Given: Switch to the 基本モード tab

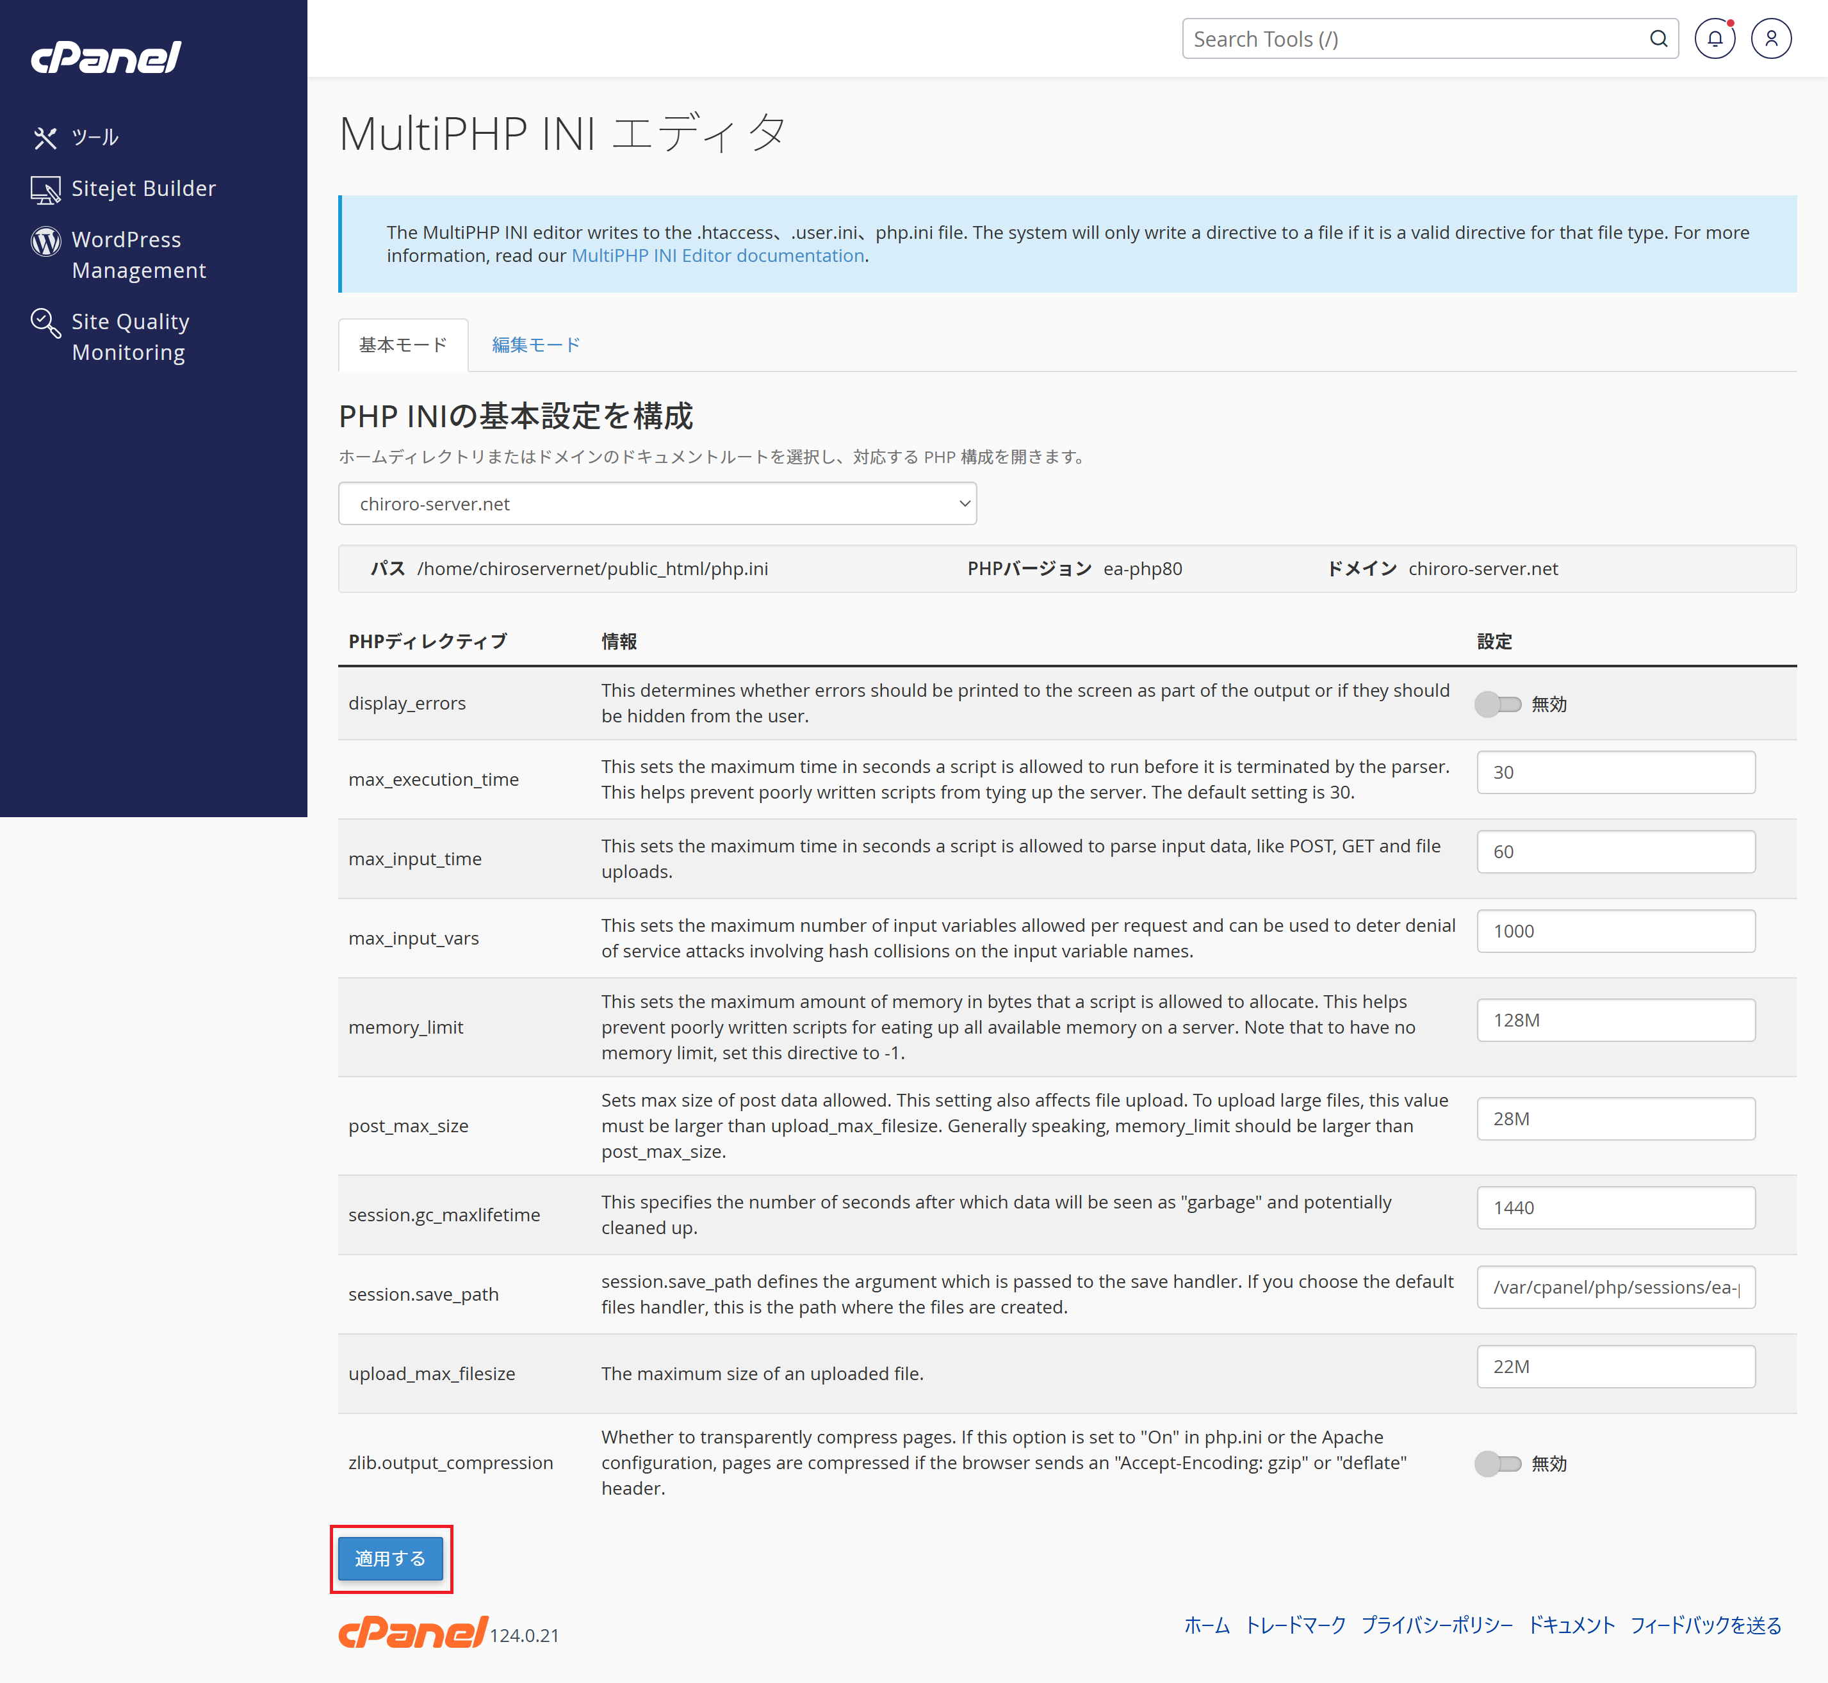Looking at the screenshot, I should coord(403,345).
